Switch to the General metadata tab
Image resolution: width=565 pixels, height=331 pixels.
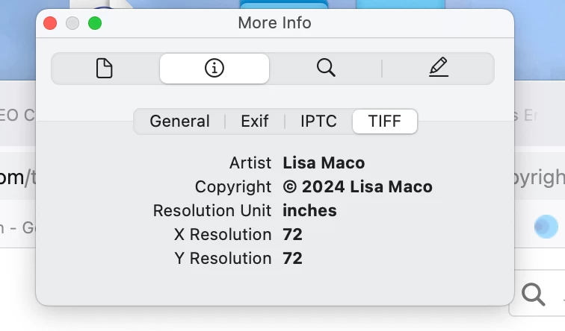(179, 121)
